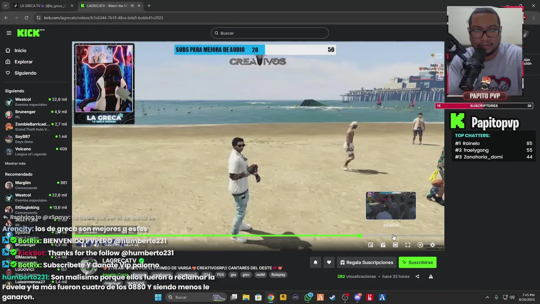Select the redM tag
Image resolution: width=540 pixels, height=304 pixels.
coord(260,275)
